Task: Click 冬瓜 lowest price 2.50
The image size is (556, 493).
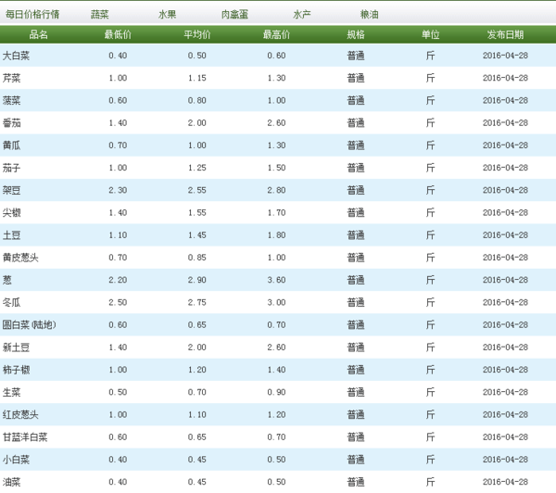Action: pos(118,302)
